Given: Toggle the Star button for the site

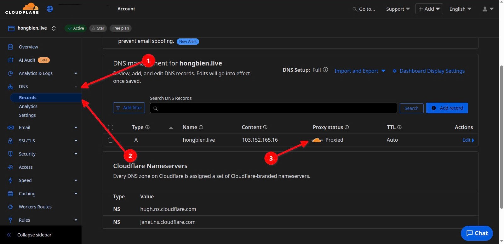Looking at the screenshot, I should tap(98, 28).
